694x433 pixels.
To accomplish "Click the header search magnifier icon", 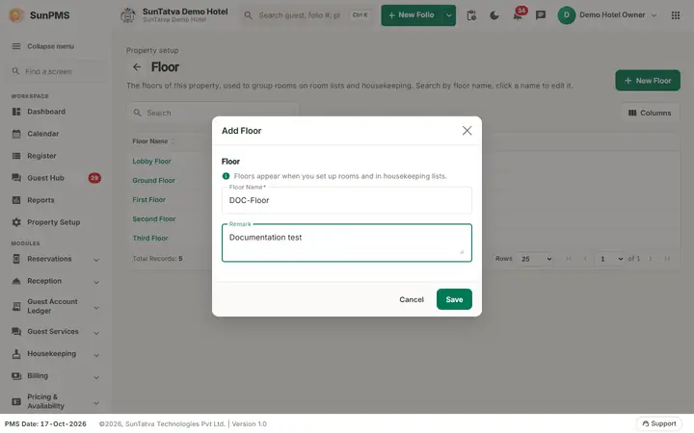I will click(x=249, y=15).
